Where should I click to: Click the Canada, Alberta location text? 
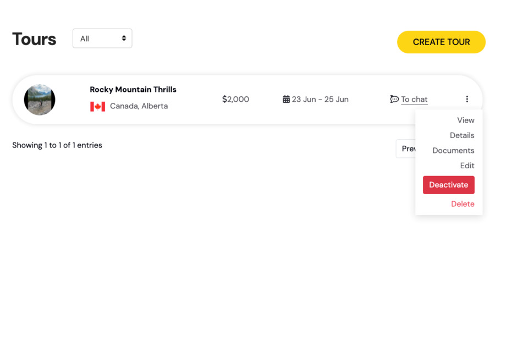pyautogui.click(x=139, y=106)
